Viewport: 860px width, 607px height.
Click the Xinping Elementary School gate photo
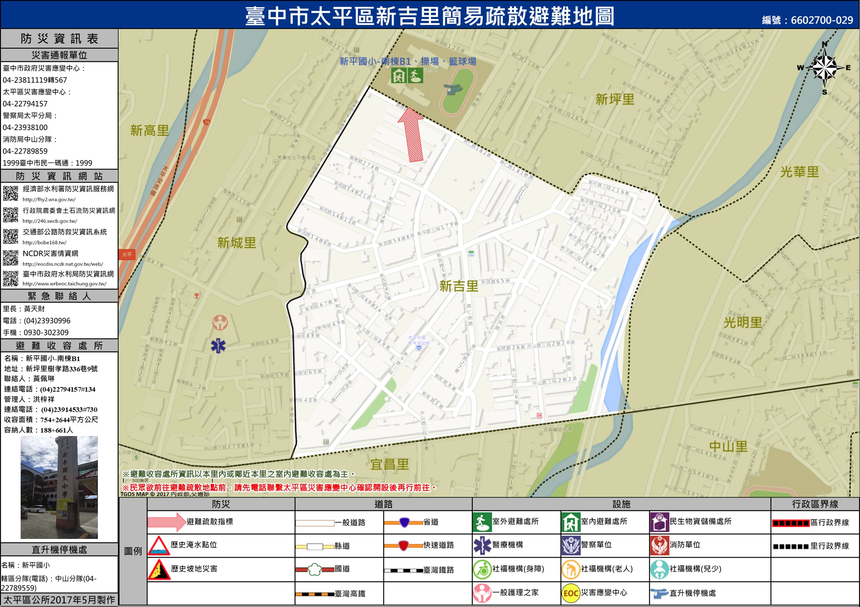point(59,487)
